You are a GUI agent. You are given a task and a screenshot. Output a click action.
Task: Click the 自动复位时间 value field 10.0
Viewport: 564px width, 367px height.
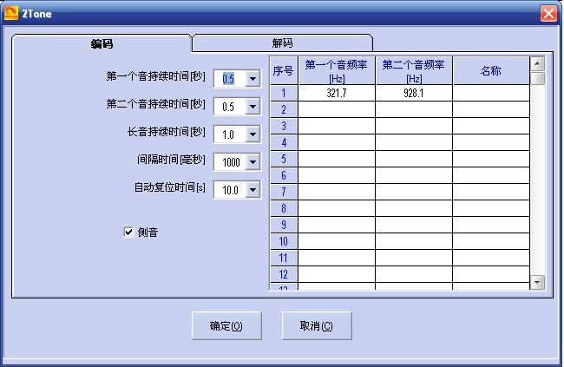(x=230, y=190)
